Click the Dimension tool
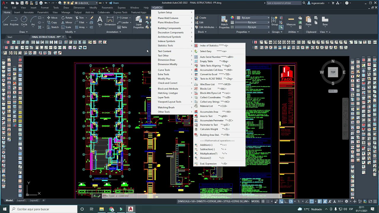This screenshot has height=213, width=379. tap(110, 21)
